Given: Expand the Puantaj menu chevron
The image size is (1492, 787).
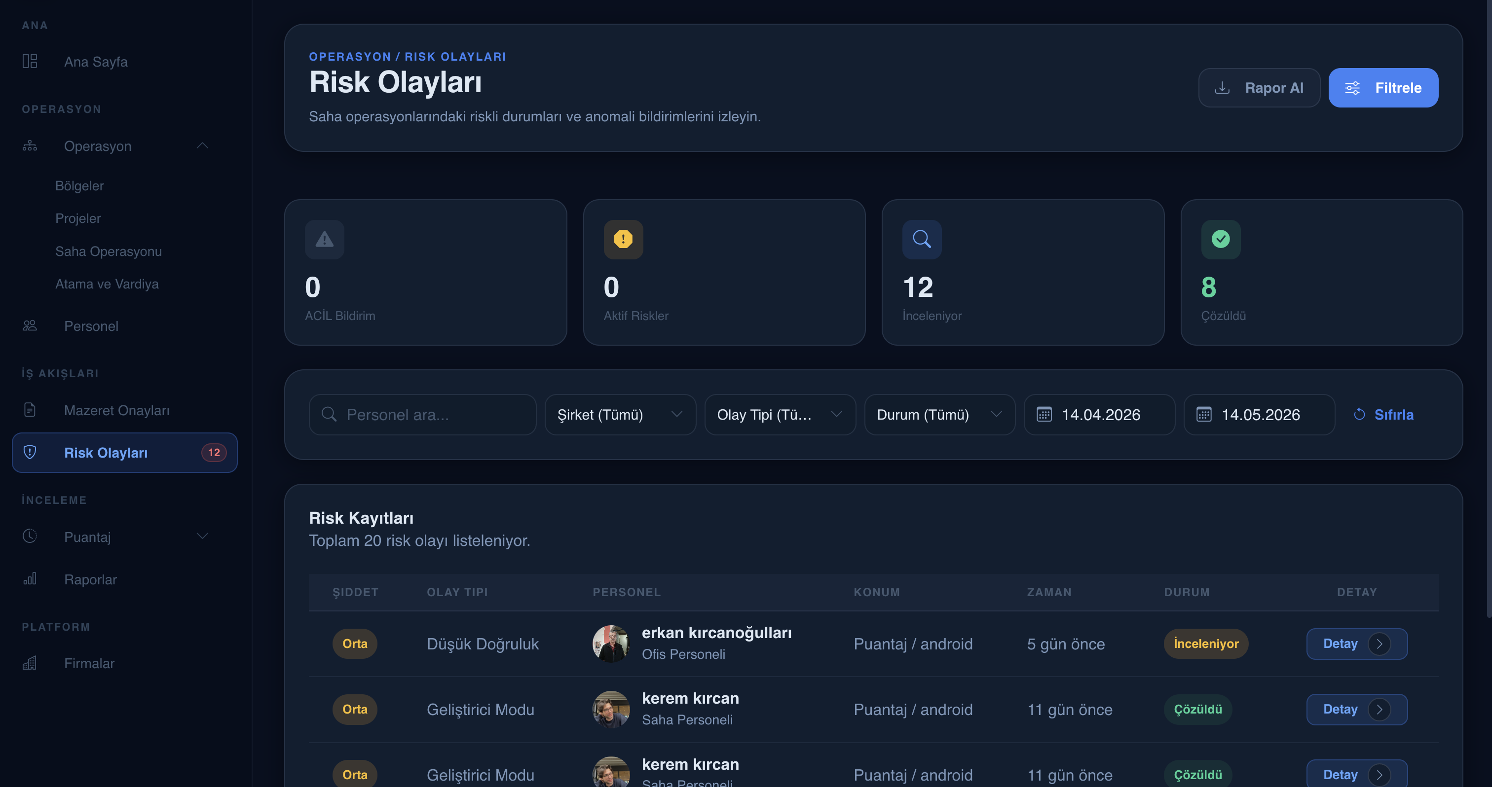Looking at the screenshot, I should tap(202, 537).
